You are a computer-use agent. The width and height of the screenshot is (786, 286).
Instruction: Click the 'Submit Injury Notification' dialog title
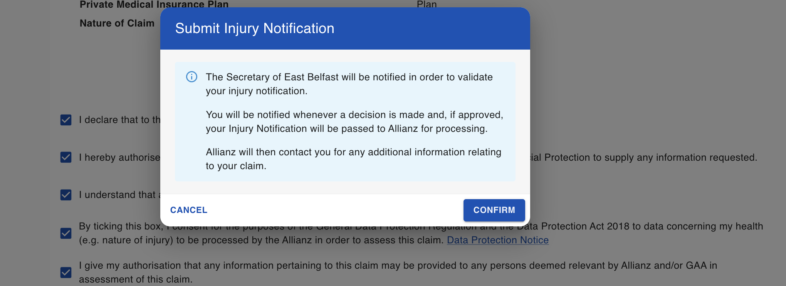pyautogui.click(x=255, y=28)
